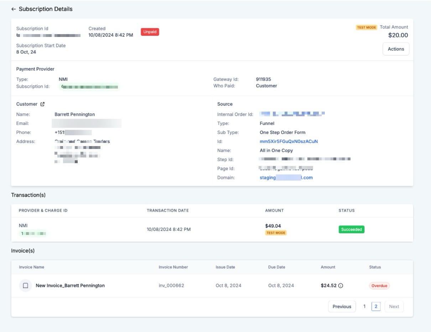This screenshot has width=431, height=332.
Task: Click the NMI charge ID chip
Action: tap(33, 234)
